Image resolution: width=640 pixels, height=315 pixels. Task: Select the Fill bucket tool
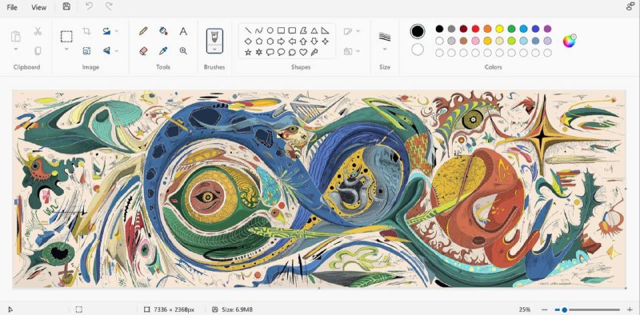click(x=163, y=31)
